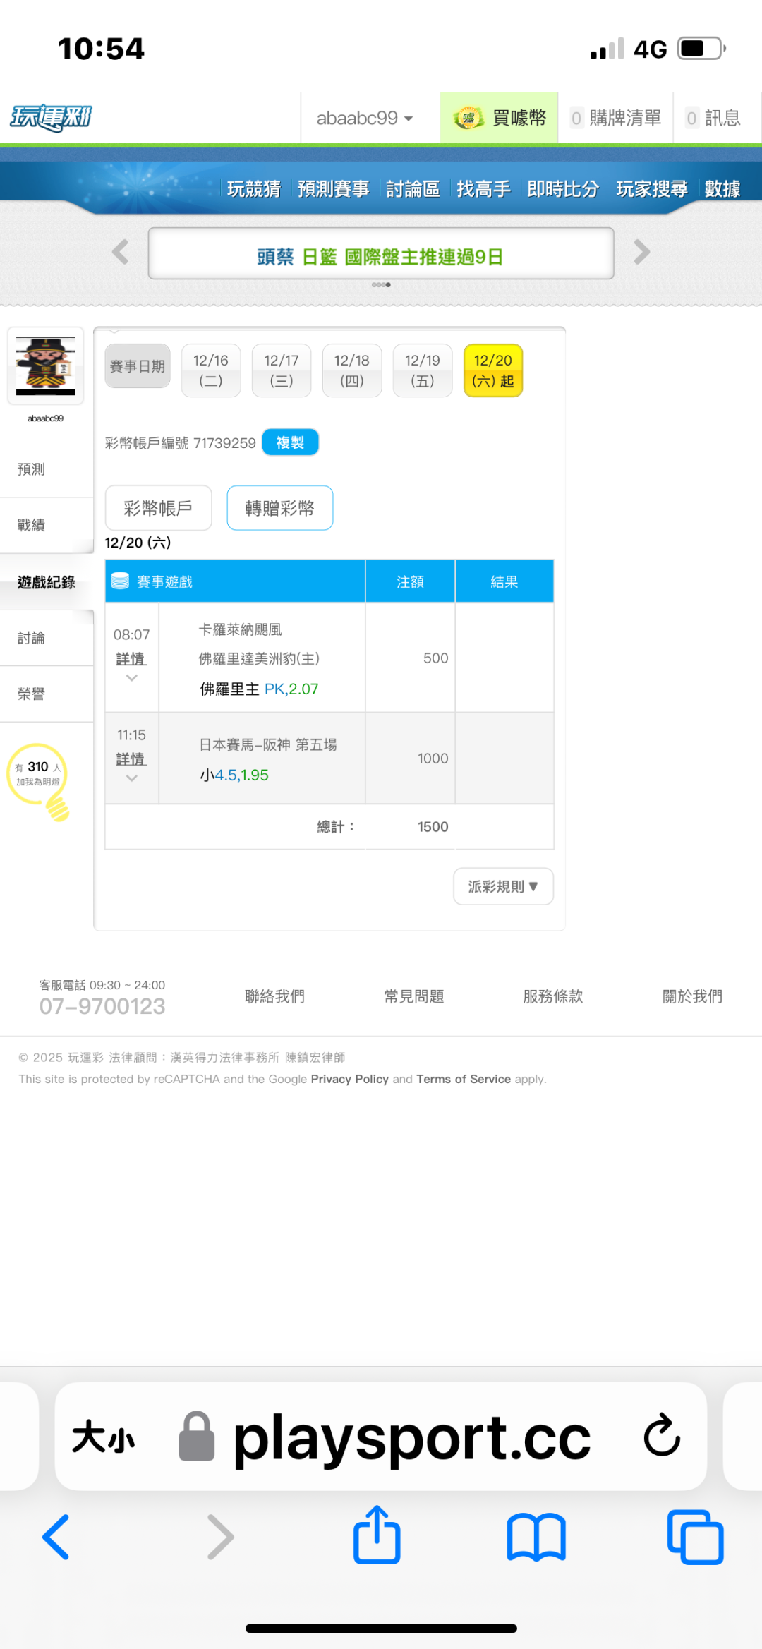Expand the 08:07 row chevron
The height and width of the screenshot is (1649, 762).
tap(131, 678)
